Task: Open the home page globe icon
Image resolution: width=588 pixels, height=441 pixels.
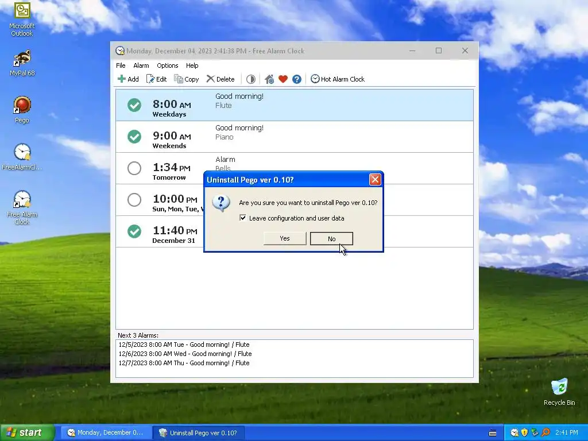Action: [x=269, y=79]
